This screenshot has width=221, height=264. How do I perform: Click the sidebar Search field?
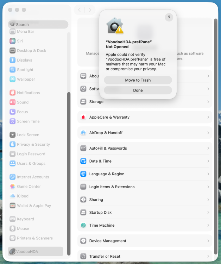point(38,25)
